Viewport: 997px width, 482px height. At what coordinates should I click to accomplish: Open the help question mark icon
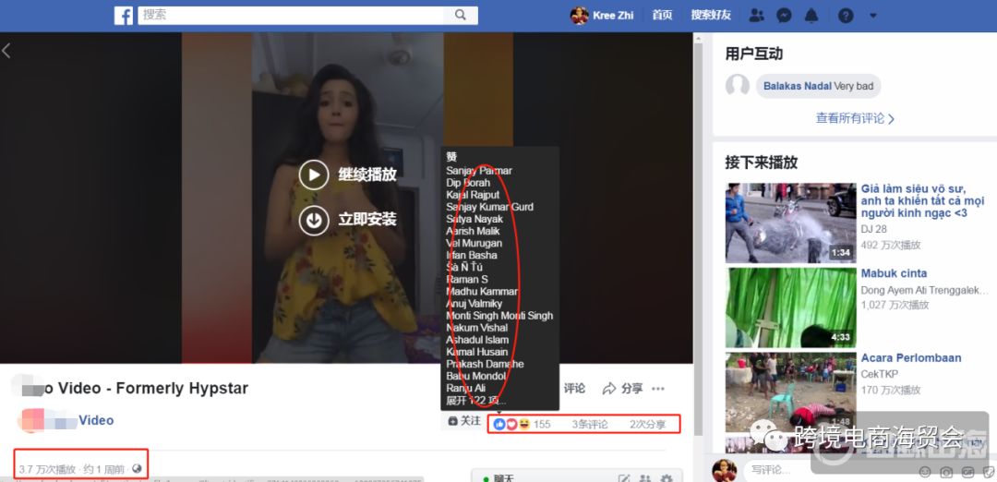tap(846, 16)
